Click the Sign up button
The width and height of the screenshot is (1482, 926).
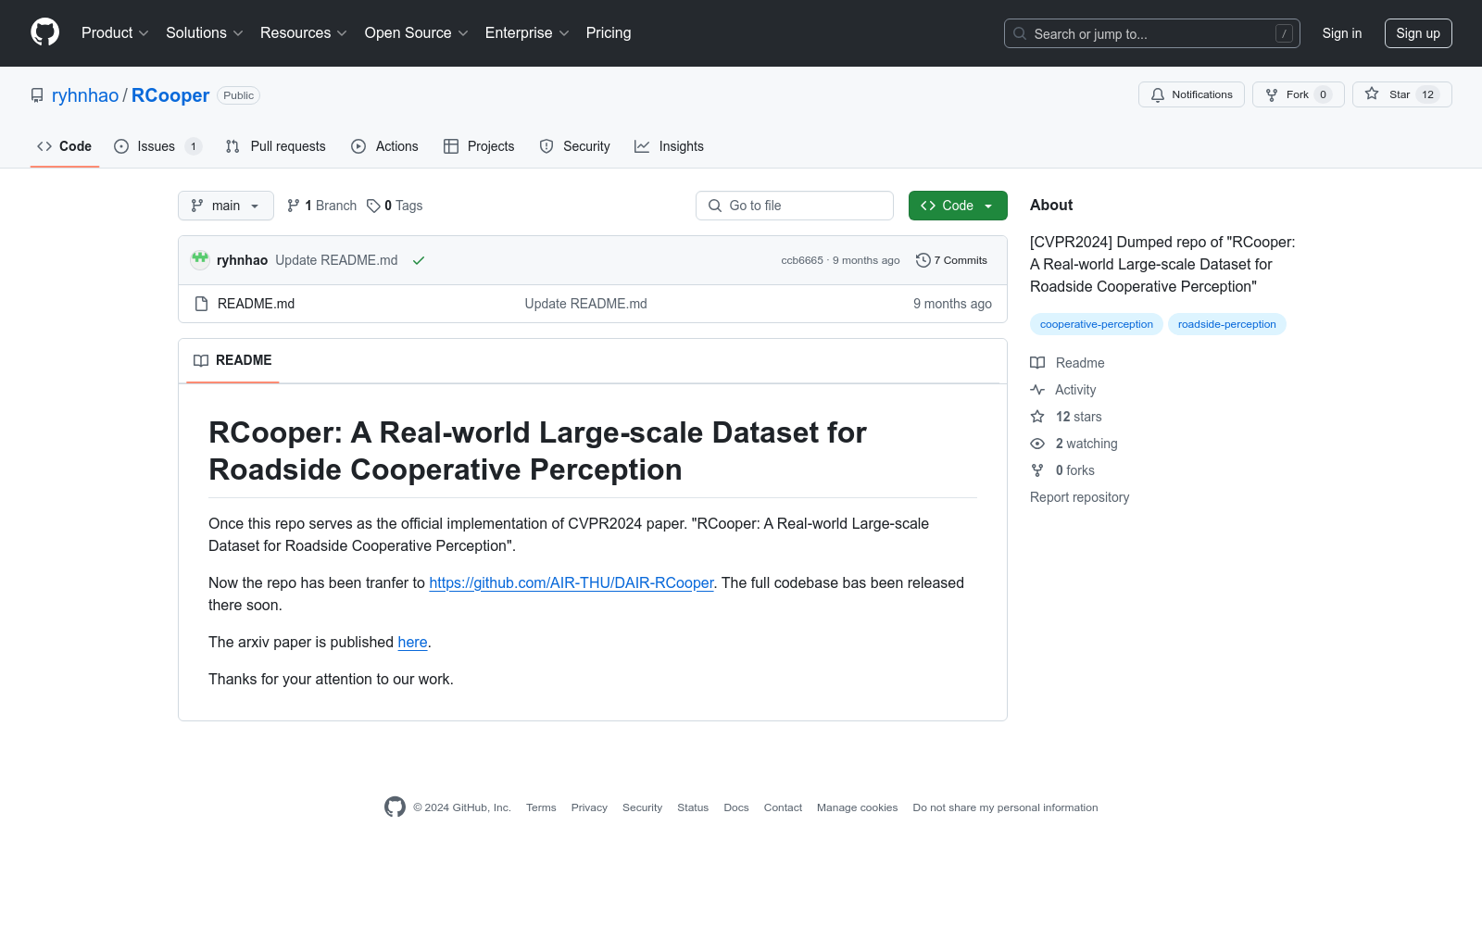tap(1418, 33)
